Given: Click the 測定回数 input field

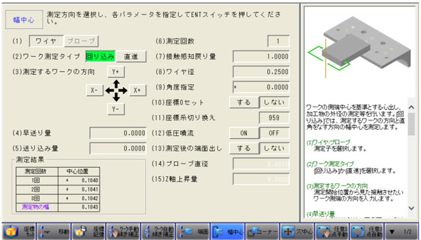Looking at the screenshot, I should click(x=279, y=41).
